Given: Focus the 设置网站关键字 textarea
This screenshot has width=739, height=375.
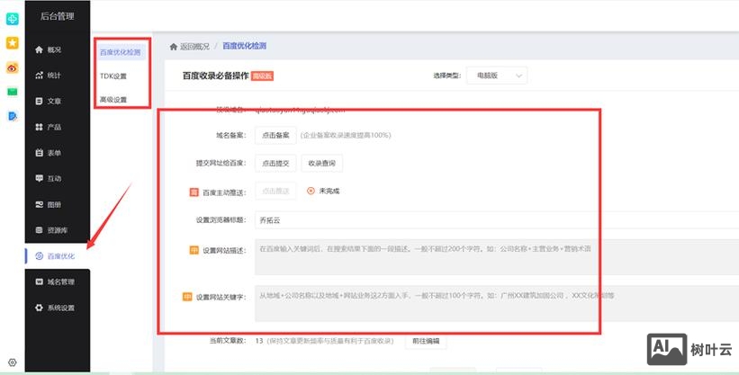Looking at the screenshot, I should pyautogui.click(x=497, y=303).
